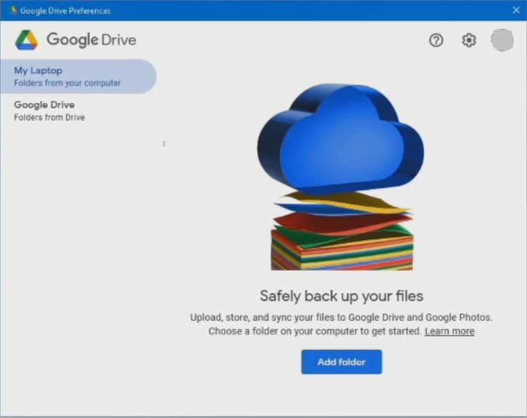Click the 'Folders from Drive' subtitle
The width and height of the screenshot is (527, 418).
click(x=49, y=117)
